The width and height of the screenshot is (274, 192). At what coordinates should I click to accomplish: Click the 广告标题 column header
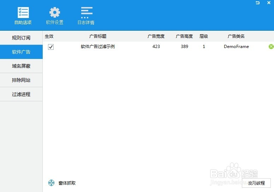point(98,36)
